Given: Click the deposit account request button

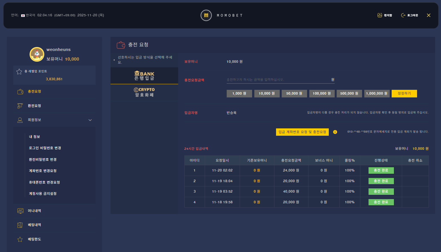Looking at the screenshot, I should coord(302,132).
